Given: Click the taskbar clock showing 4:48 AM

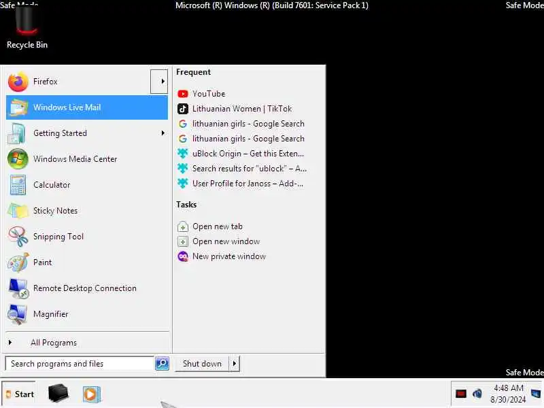Looking at the screenshot, I should pyautogui.click(x=508, y=388).
